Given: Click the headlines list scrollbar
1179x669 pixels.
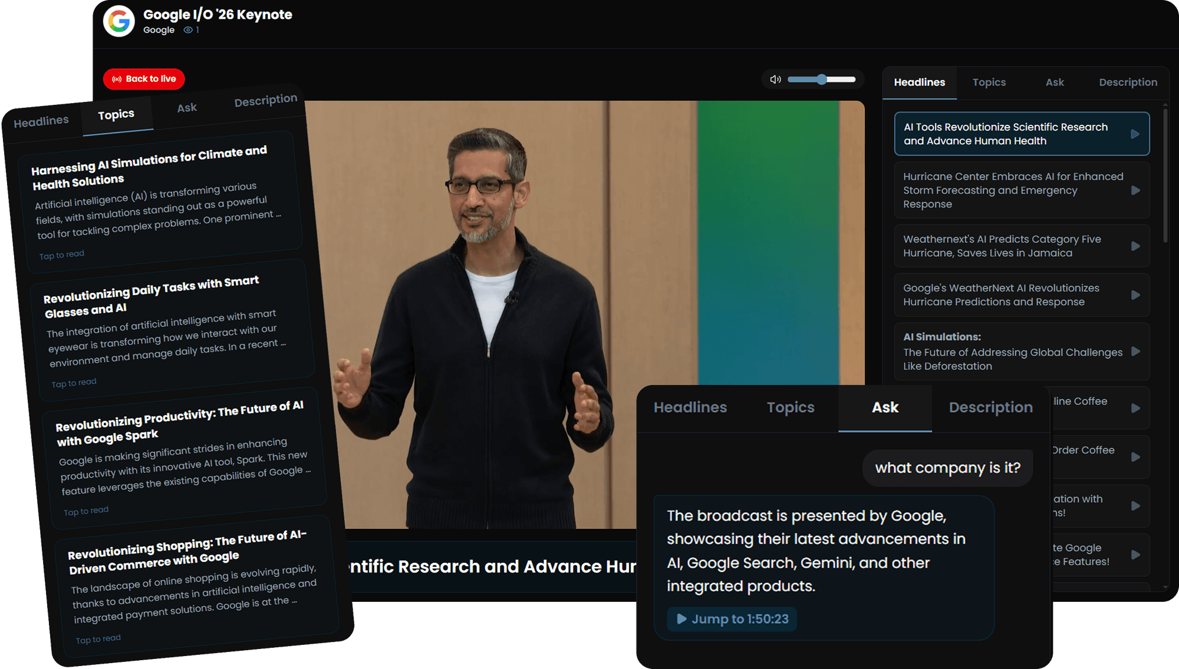Looking at the screenshot, I should click(1165, 177).
